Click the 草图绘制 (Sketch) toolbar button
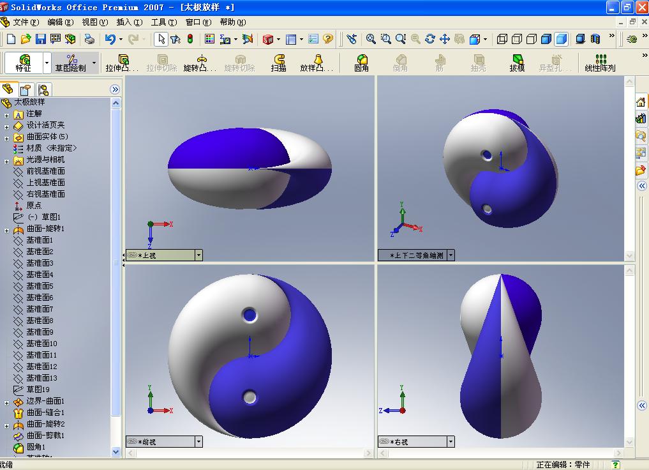Image resolution: width=649 pixels, height=470 pixels. coord(71,63)
